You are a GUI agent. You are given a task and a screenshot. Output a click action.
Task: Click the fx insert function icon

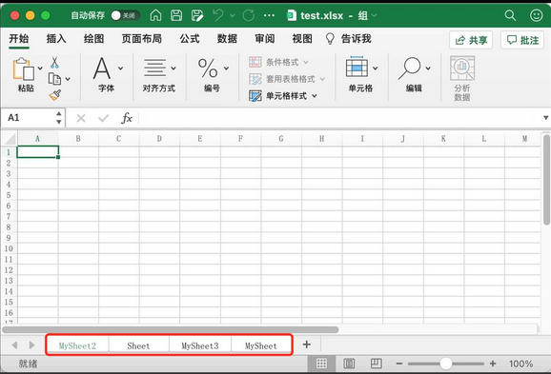tap(127, 118)
